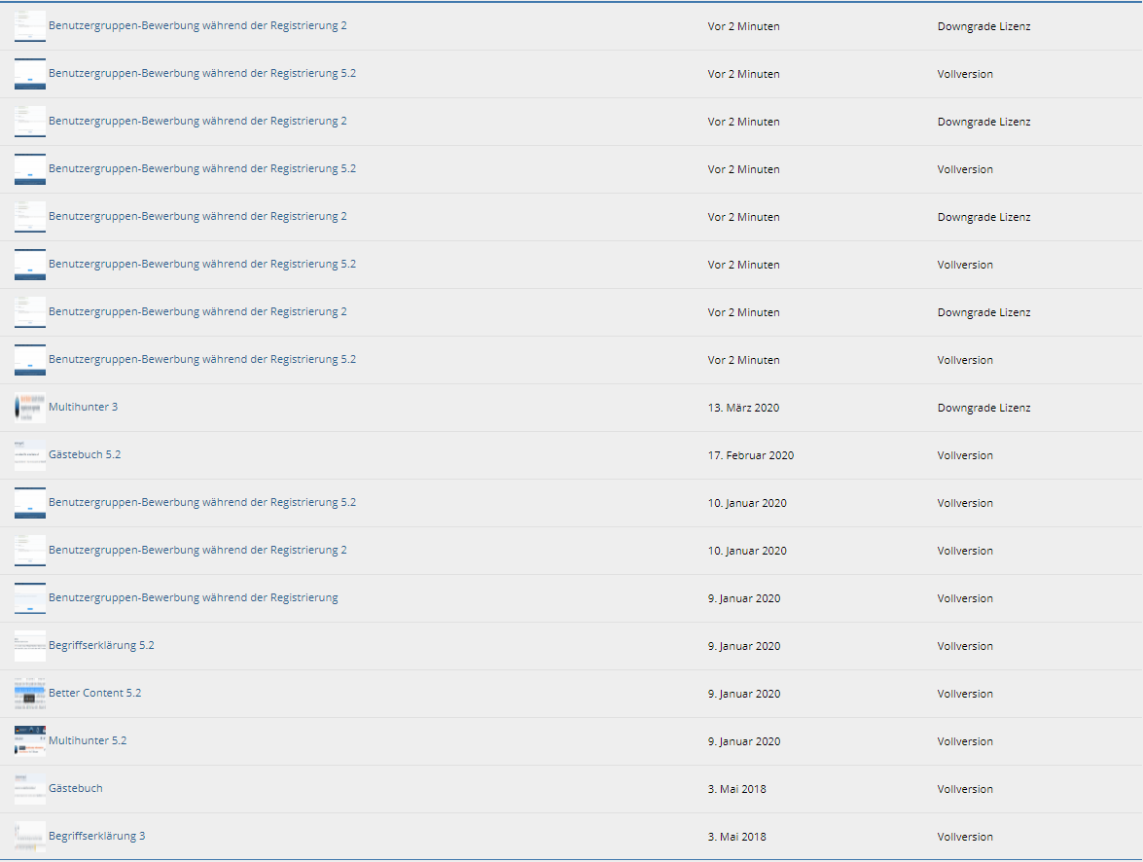Click thumbnail of Benutzergruppen-Bewerbung dated 9. Januar 2020
Screen dimensions: 1143x862
(29, 598)
